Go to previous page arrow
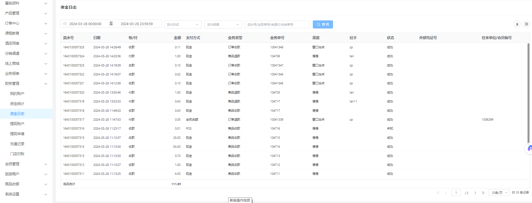Image resolution: width=532 pixels, height=203 pixels. tap(446, 193)
